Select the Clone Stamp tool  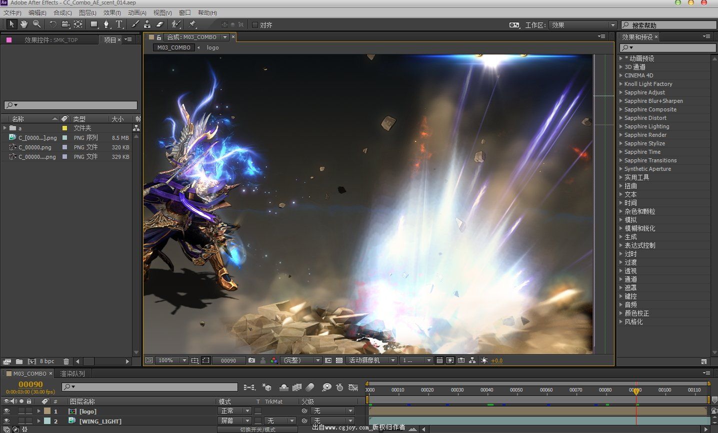coord(147,24)
